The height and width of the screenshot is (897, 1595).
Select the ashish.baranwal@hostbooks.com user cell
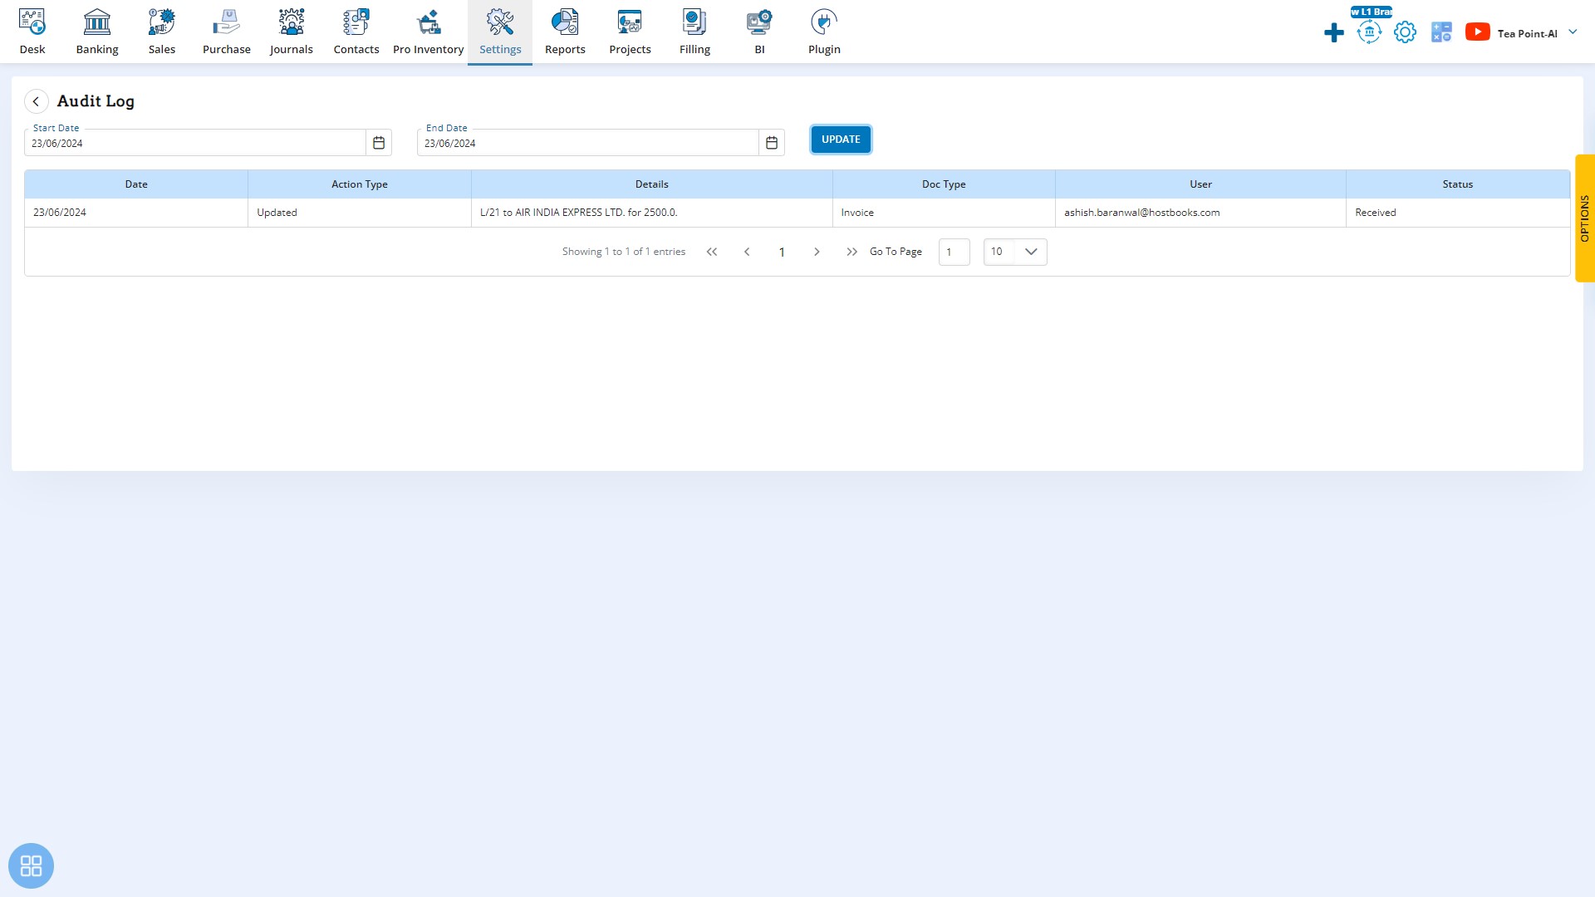pos(1200,213)
